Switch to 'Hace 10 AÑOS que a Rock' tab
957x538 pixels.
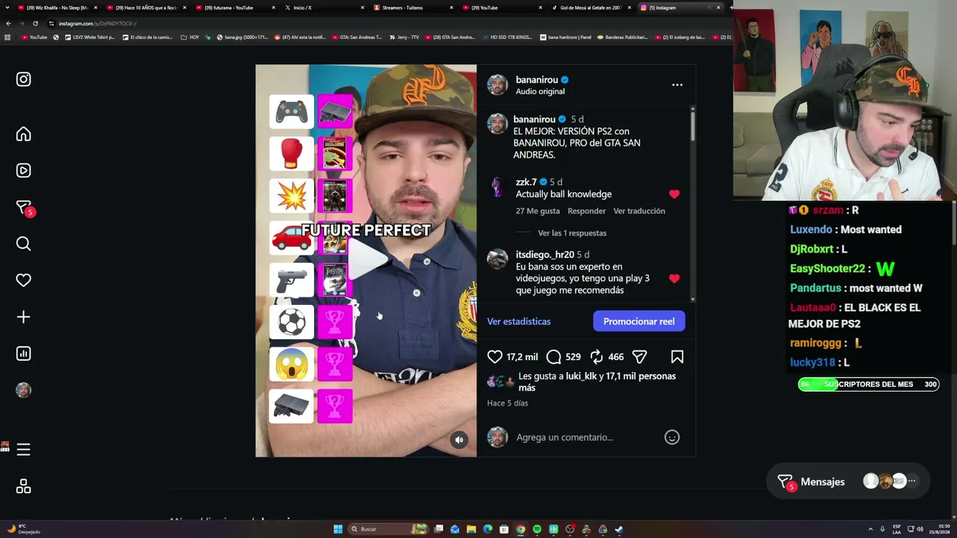pos(146,7)
